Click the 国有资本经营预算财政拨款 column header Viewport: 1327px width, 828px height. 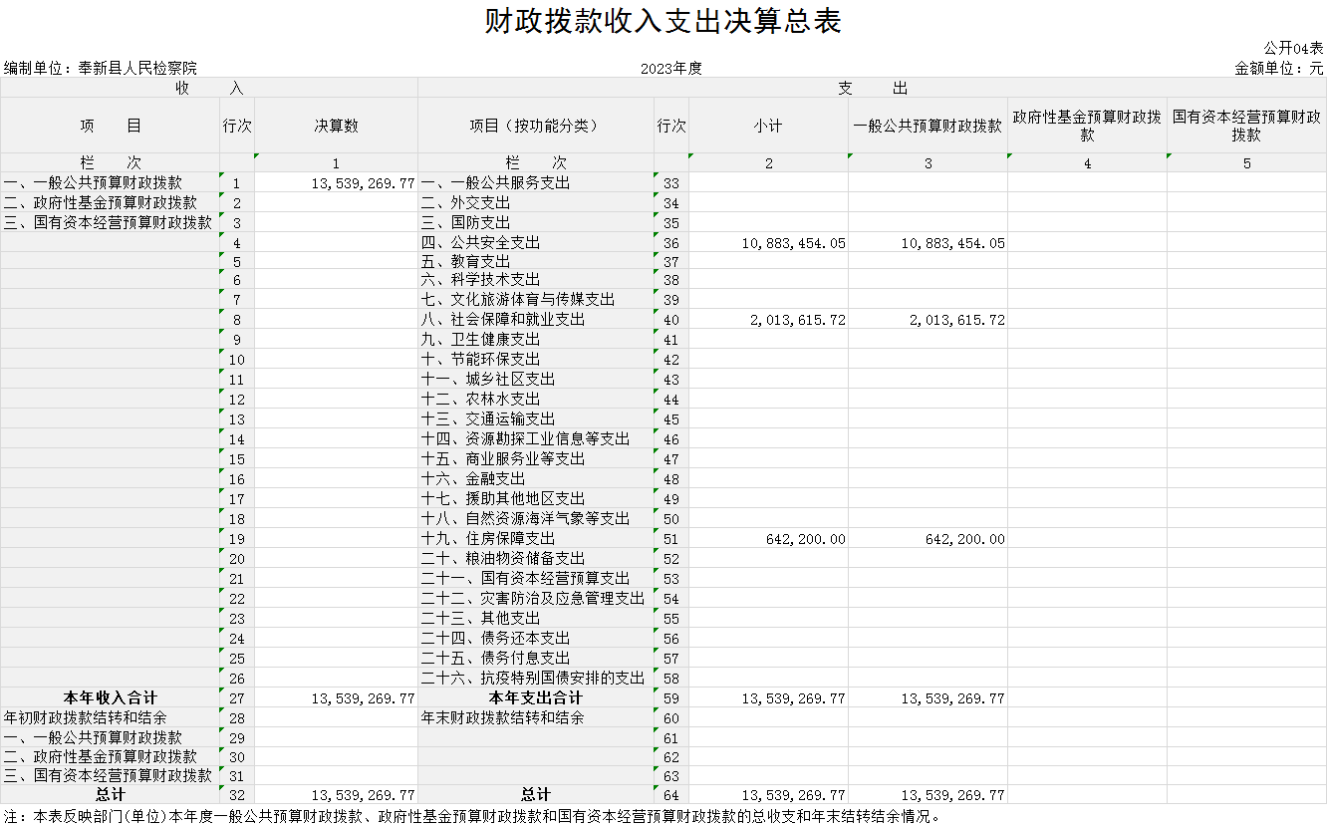[1246, 126]
